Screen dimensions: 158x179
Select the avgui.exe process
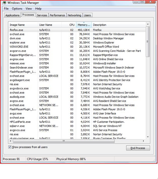pyautogui.click(x=77, y=114)
